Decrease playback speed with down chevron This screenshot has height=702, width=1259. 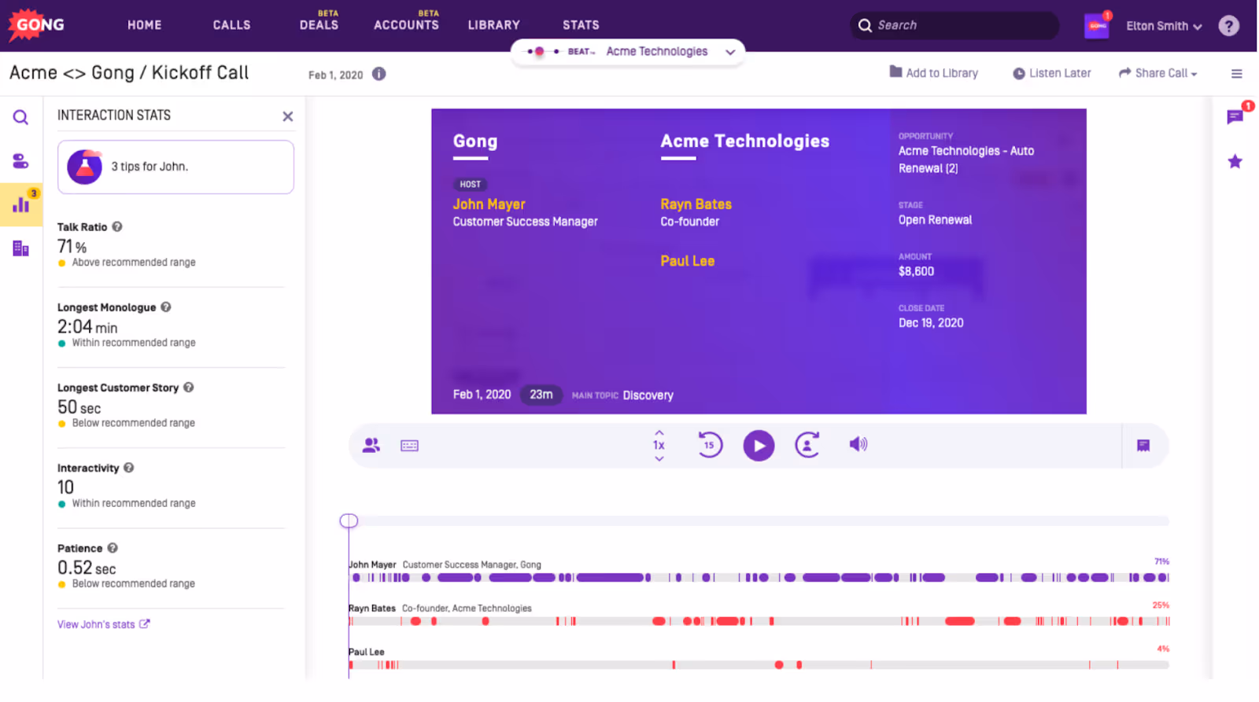[x=659, y=459]
